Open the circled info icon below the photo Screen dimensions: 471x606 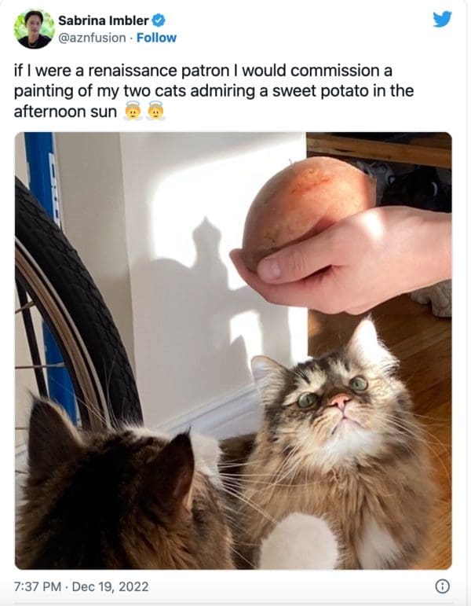coord(442,586)
